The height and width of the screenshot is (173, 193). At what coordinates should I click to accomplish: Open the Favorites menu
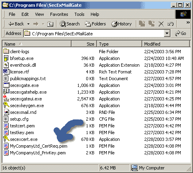(59, 14)
